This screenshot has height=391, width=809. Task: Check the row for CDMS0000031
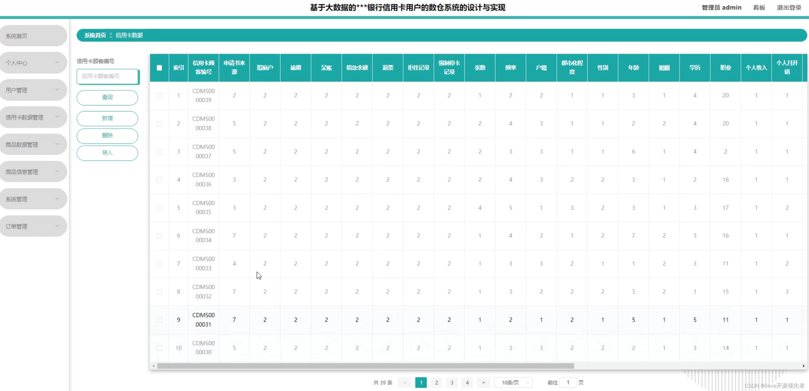[159, 320]
